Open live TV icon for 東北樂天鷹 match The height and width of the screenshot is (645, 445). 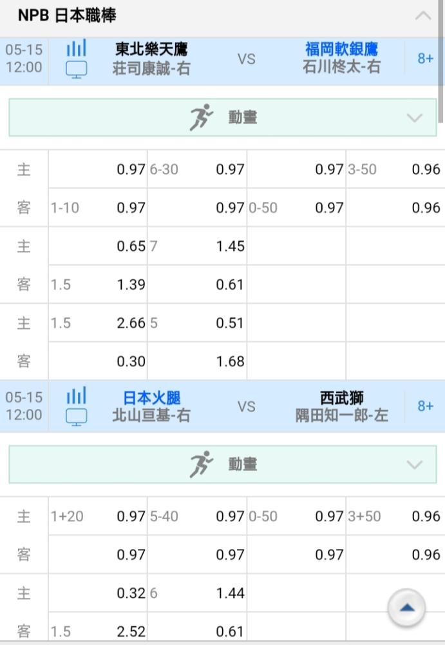pyautogui.click(x=77, y=69)
